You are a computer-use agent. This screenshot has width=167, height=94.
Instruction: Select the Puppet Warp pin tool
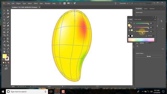click(x=8, y=32)
